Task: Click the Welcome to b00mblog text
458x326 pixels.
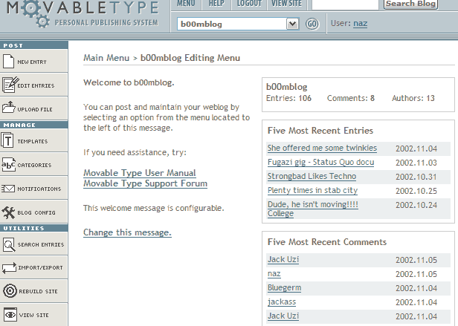Action: coord(129,82)
